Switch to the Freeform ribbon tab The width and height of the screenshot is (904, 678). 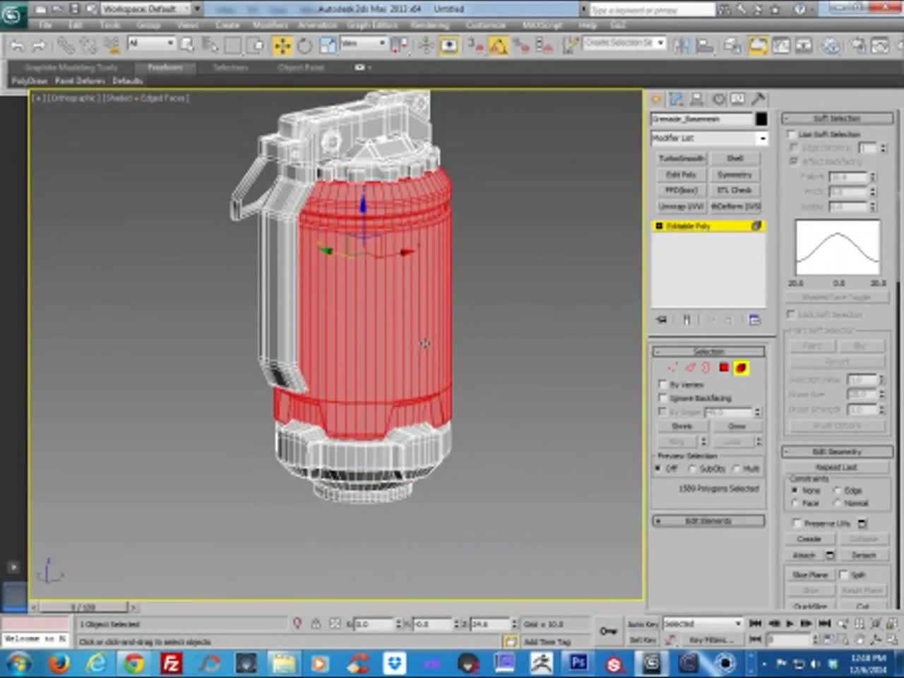tap(165, 68)
